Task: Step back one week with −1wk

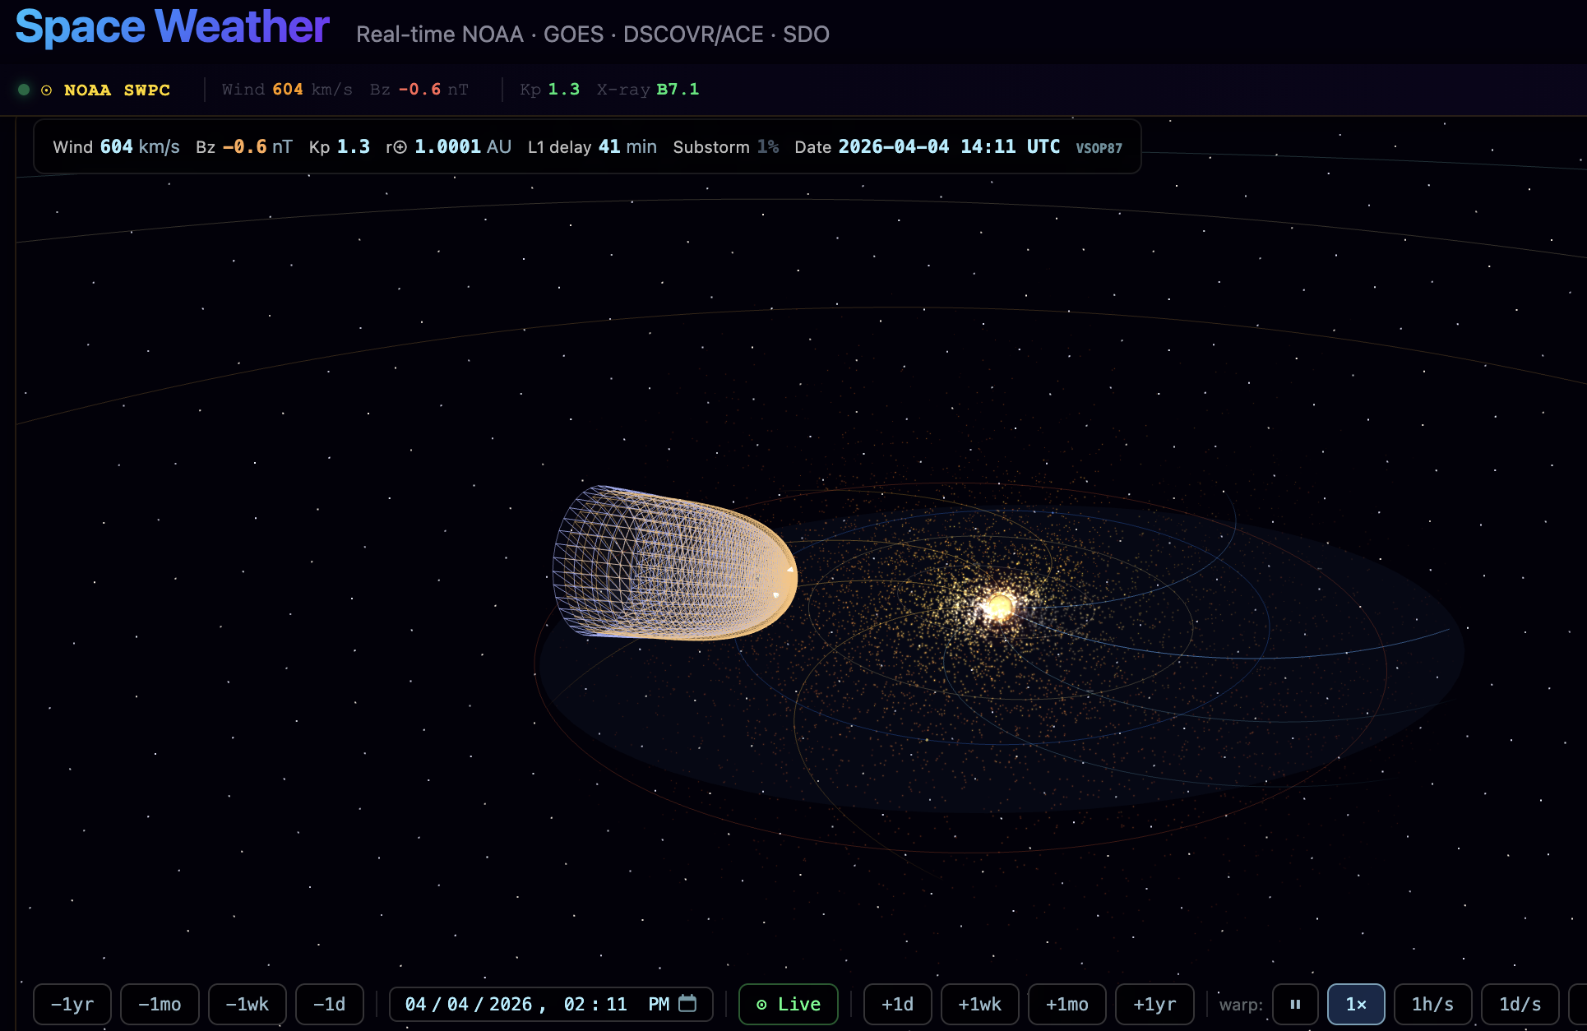Action: pyautogui.click(x=248, y=1004)
